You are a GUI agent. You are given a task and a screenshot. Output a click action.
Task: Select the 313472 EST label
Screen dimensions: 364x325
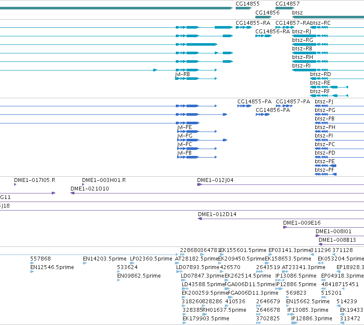pos(350,319)
